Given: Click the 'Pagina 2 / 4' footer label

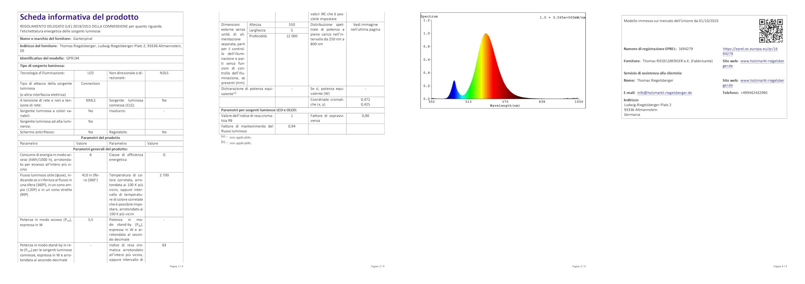Looking at the screenshot, I should (x=378, y=266).
